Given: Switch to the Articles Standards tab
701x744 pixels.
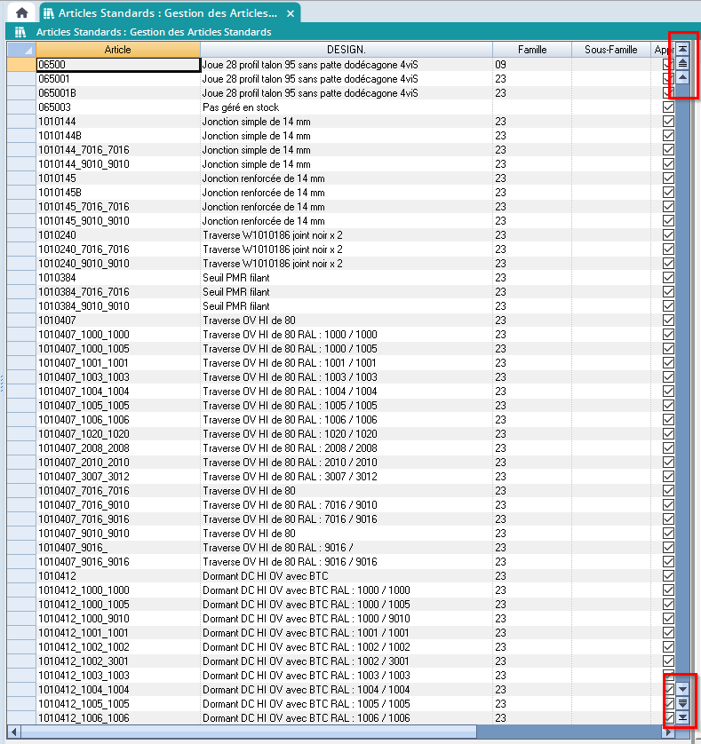Looking at the screenshot, I should pyautogui.click(x=167, y=13).
